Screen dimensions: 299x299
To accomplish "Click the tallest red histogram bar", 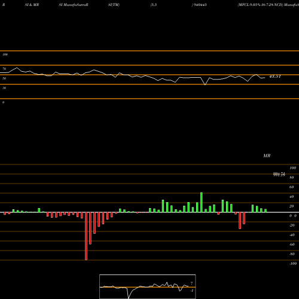I will [86, 236].
